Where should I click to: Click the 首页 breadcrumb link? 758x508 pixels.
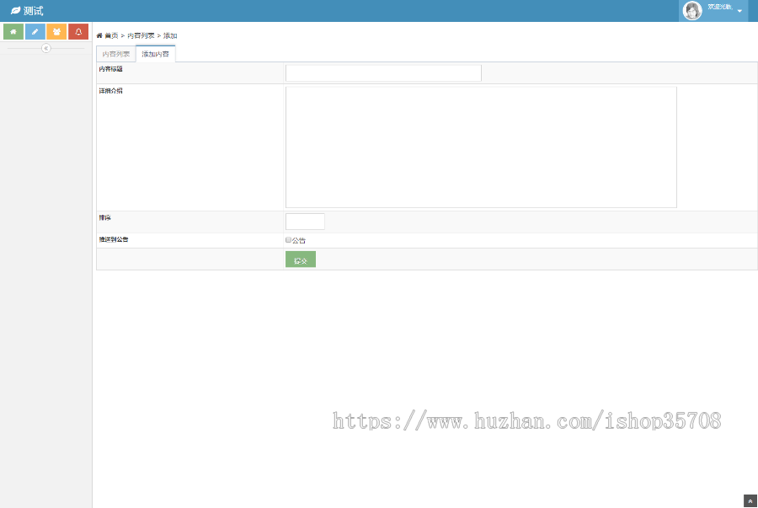(x=111, y=35)
